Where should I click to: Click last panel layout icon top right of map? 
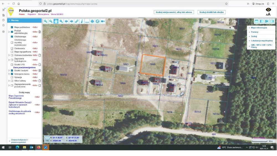[272, 21]
